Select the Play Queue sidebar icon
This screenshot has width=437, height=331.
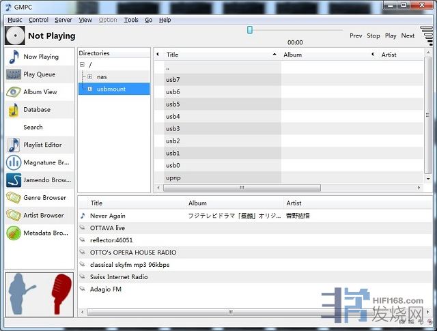coord(14,74)
